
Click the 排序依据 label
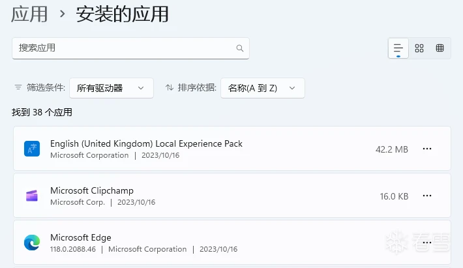pos(197,87)
